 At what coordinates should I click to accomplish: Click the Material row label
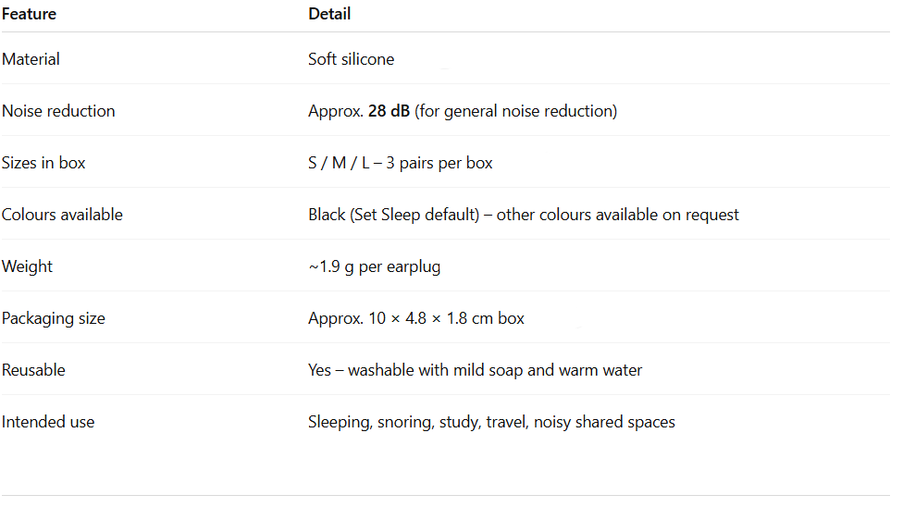pyautogui.click(x=31, y=59)
